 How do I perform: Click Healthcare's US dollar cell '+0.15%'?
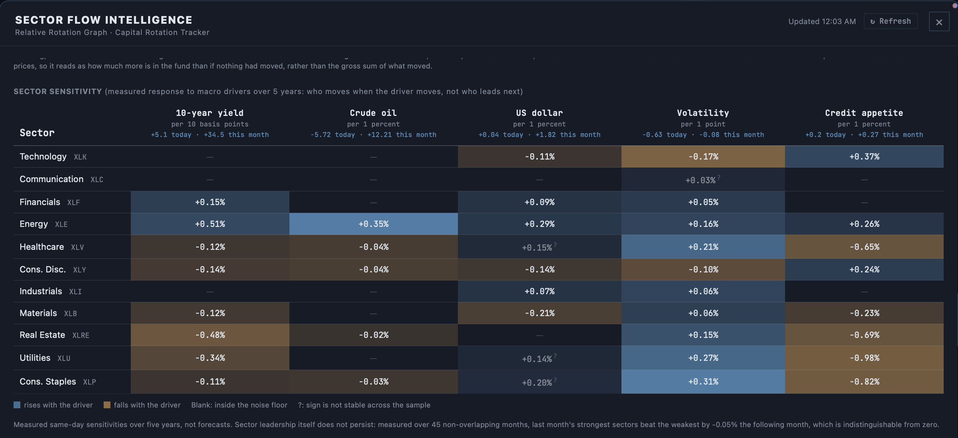click(540, 247)
